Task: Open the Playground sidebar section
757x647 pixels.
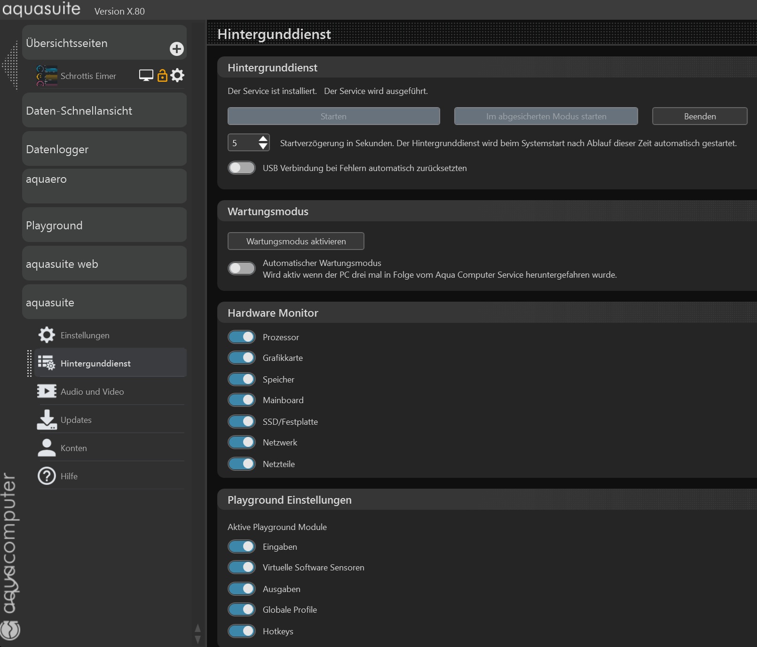Action: point(104,225)
